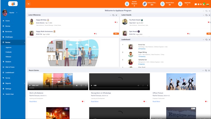This screenshot has height=119, width=211.
Task: Fullscreen the Work Life Balance video
Action: (x=81, y=85)
